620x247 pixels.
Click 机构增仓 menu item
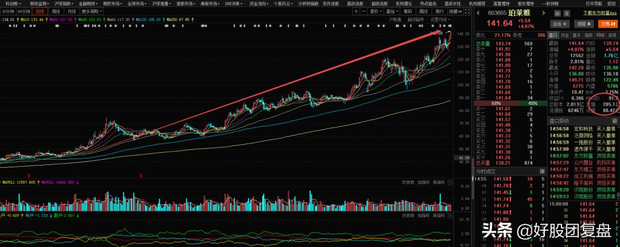(x=404, y=3)
